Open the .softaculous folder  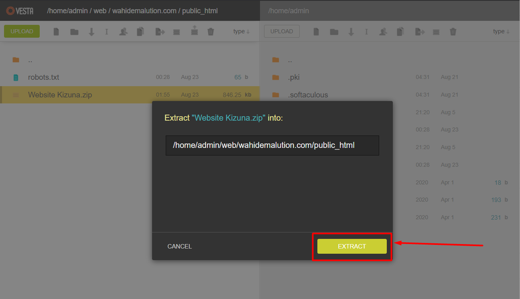coord(308,95)
